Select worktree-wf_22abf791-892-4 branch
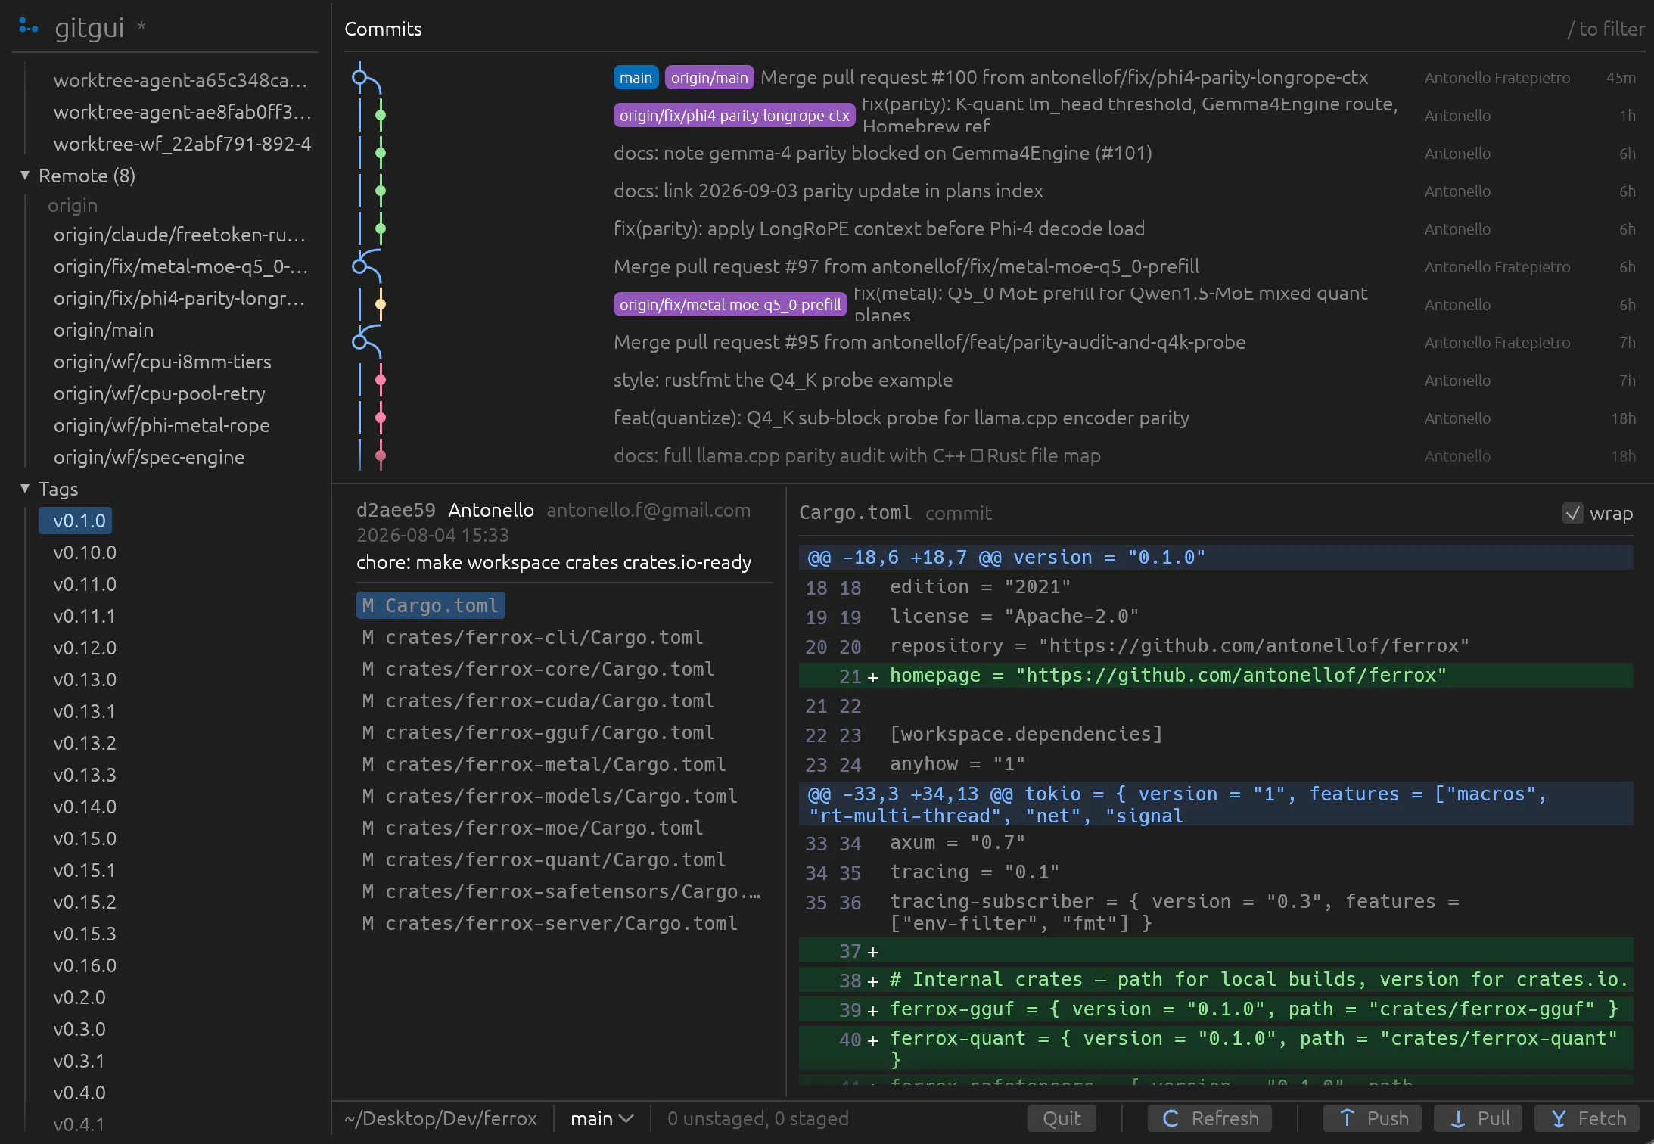The height and width of the screenshot is (1144, 1654). pos(182,144)
